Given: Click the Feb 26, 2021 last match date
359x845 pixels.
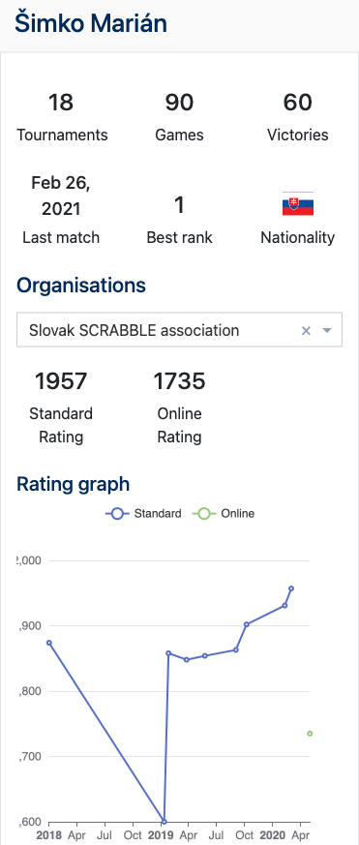Looking at the screenshot, I should (x=61, y=196).
